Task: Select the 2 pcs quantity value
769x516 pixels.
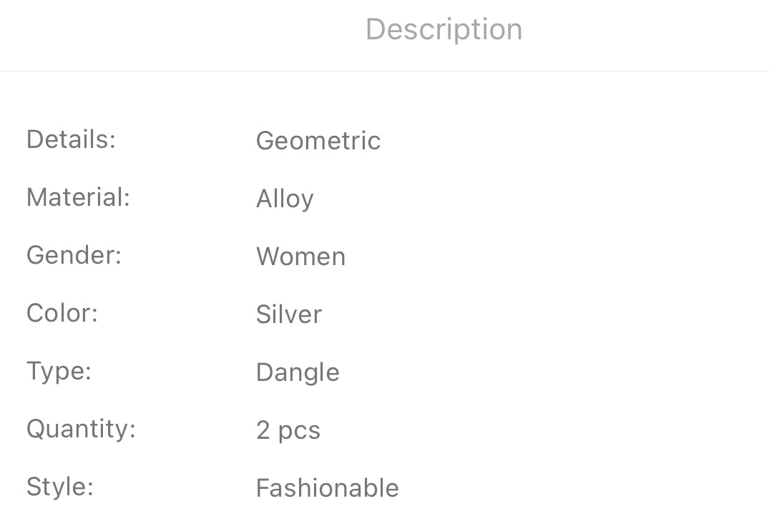Action: pos(288,430)
